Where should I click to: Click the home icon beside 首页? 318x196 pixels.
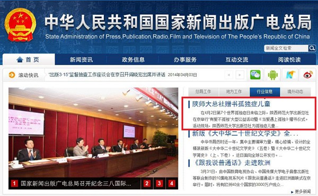(x=20, y=59)
